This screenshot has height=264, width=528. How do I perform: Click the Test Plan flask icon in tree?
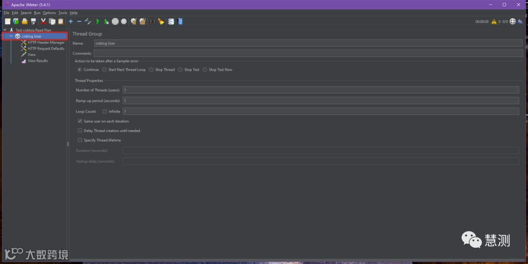coord(11,30)
